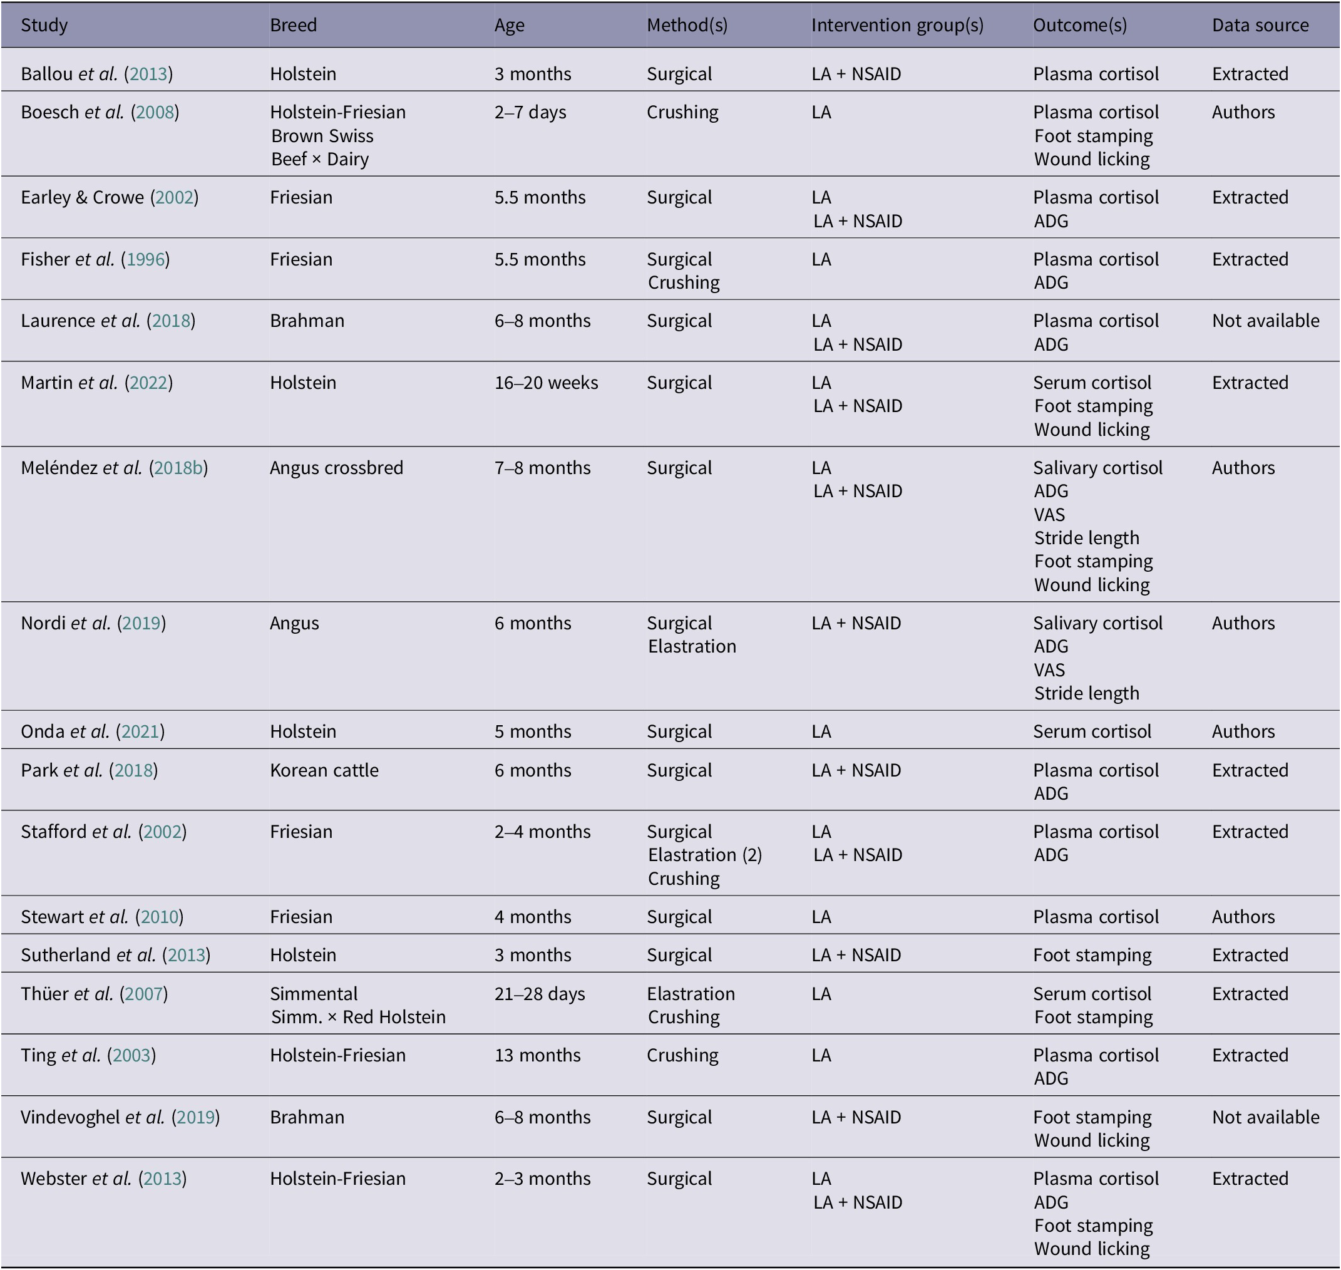Click the Breed column header
Screen dimensions: 1341x1270
pyautogui.click(x=293, y=25)
